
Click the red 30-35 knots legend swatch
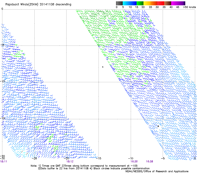161,3
